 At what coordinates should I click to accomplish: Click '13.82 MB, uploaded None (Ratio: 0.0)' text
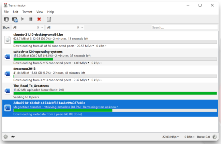coord(39,90)
